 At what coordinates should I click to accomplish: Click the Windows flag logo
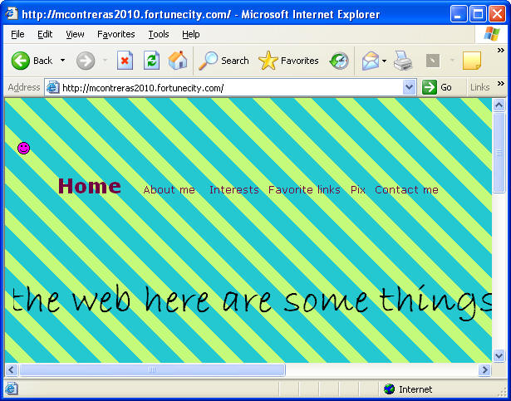[x=492, y=34]
